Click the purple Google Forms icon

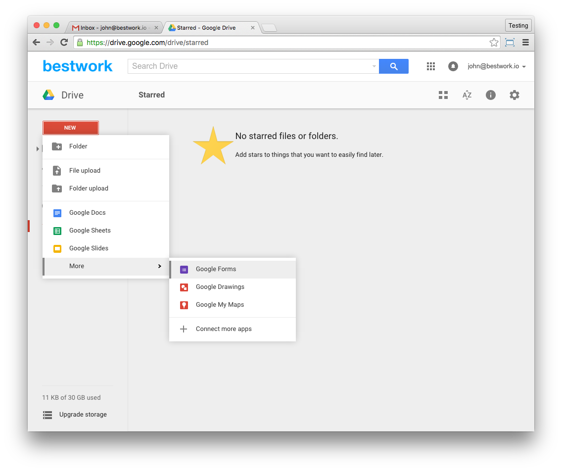tap(184, 270)
